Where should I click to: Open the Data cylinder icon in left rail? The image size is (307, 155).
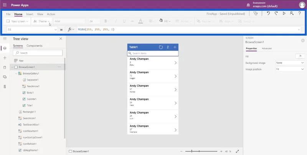pyautogui.click(x=5, y=68)
